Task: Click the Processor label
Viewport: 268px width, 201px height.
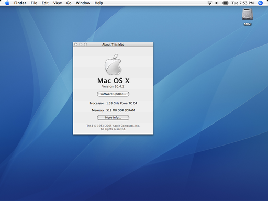Action: point(96,103)
